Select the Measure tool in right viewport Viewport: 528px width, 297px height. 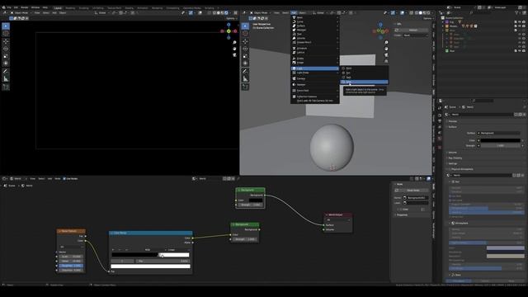click(245, 79)
